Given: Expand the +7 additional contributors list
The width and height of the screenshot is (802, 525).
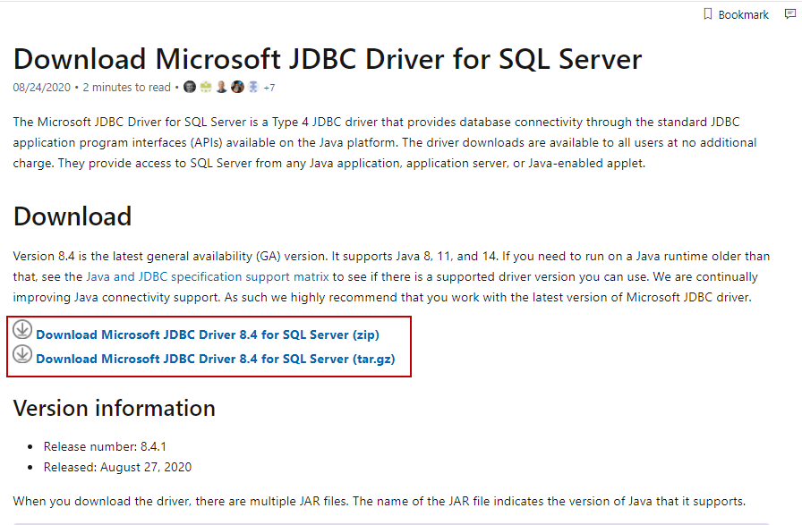Looking at the screenshot, I should point(269,88).
